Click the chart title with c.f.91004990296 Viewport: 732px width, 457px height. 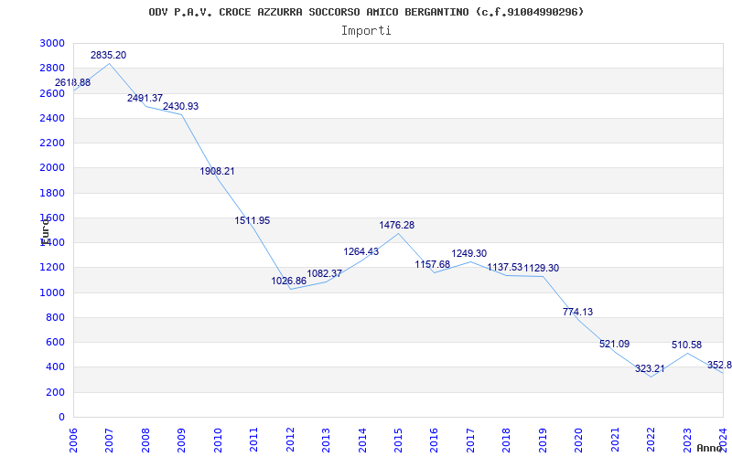point(366,12)
